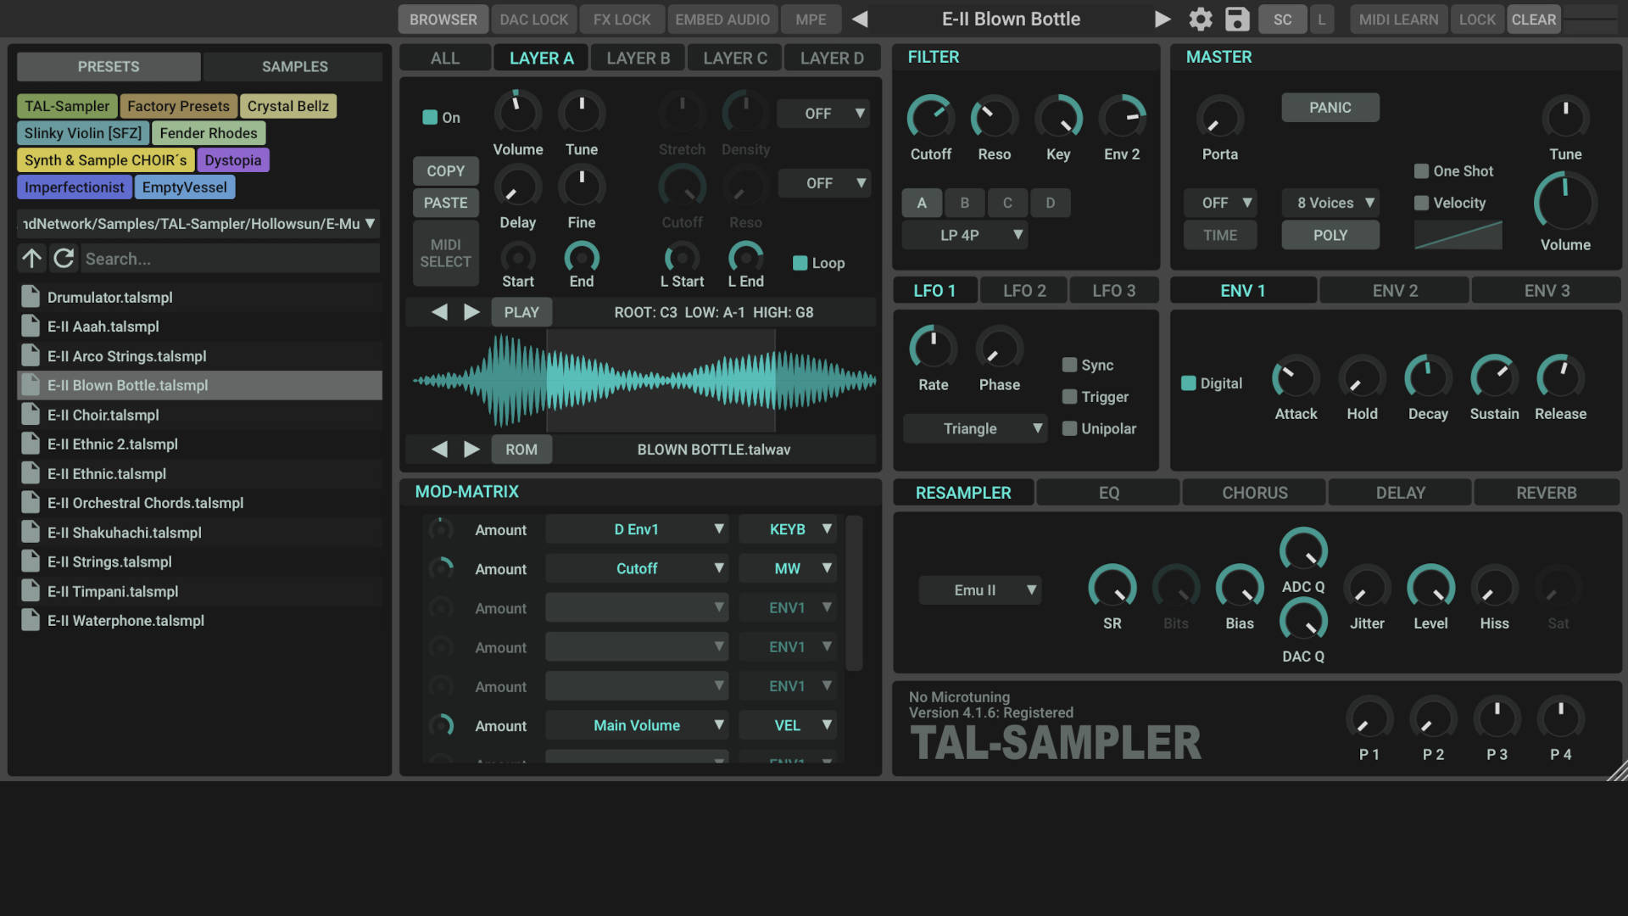Toggle One Shot in Master section
This screenshot has width=1628, height=916.
[x=1422, y=171]
